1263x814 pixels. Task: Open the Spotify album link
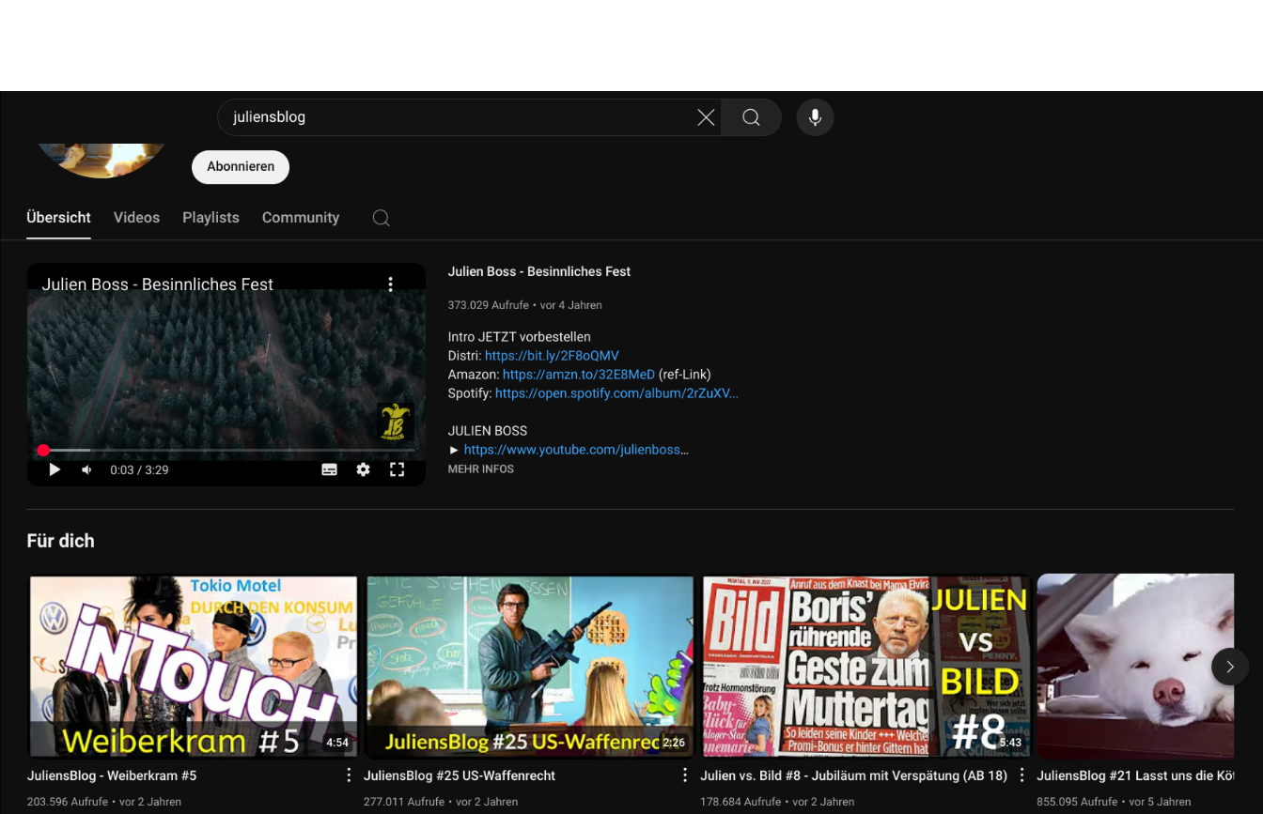tap(616, 393)
